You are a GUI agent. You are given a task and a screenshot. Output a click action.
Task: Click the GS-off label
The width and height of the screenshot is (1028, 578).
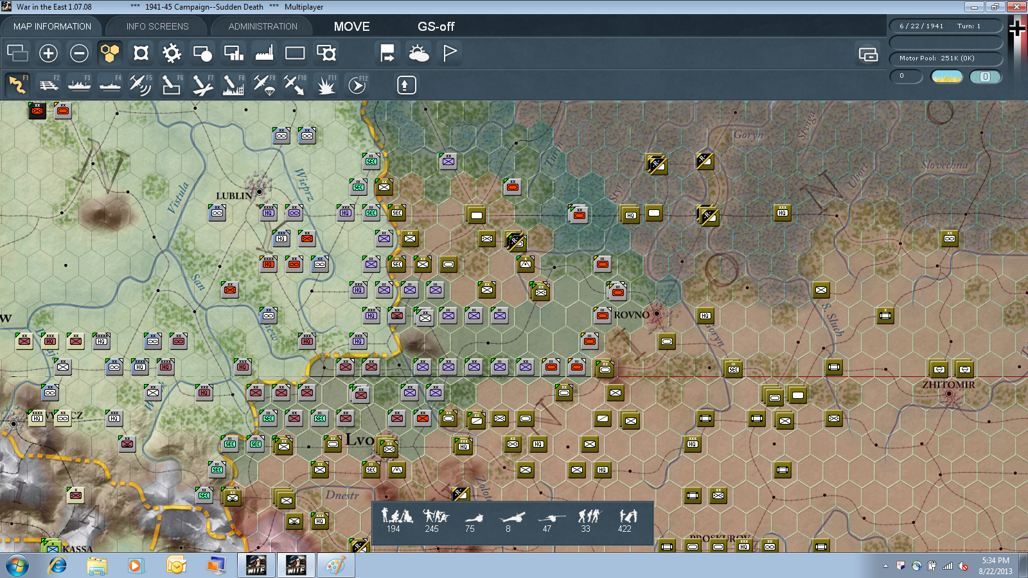[x=436, y=26]
